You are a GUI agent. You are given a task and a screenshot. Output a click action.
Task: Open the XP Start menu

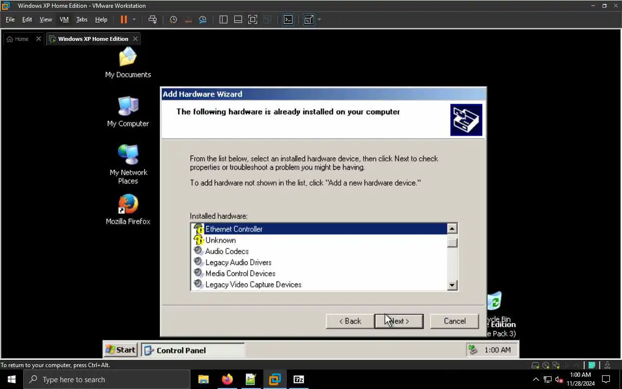point(121,350)
